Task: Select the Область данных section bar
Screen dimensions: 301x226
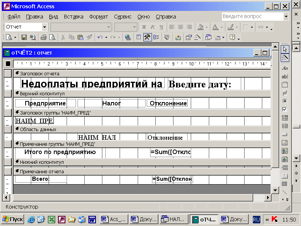Action: point(142,129)
